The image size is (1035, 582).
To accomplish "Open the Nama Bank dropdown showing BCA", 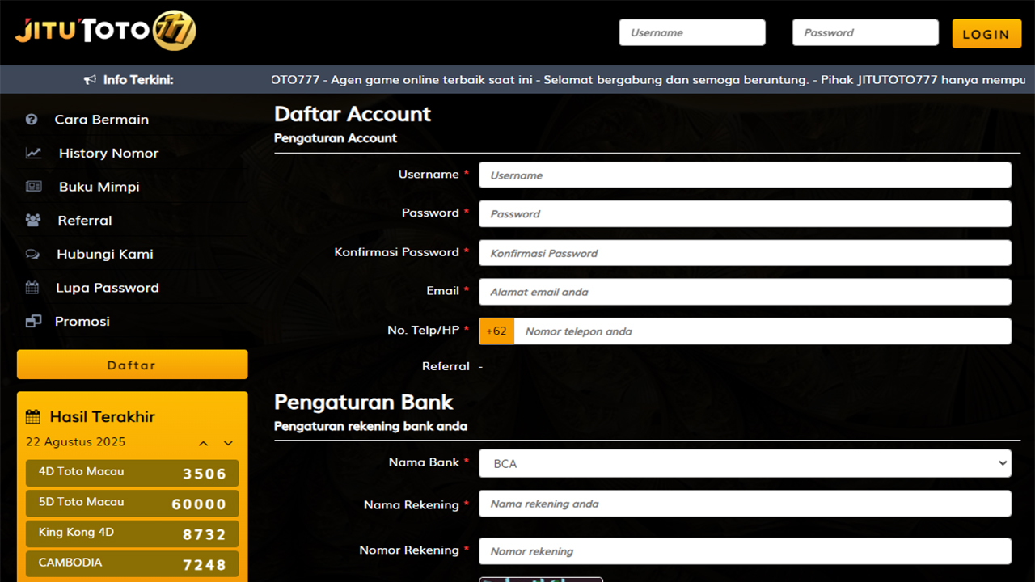I will point(745,463).
